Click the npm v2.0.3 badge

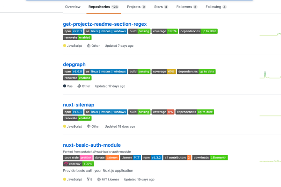[x=73, y=31]
